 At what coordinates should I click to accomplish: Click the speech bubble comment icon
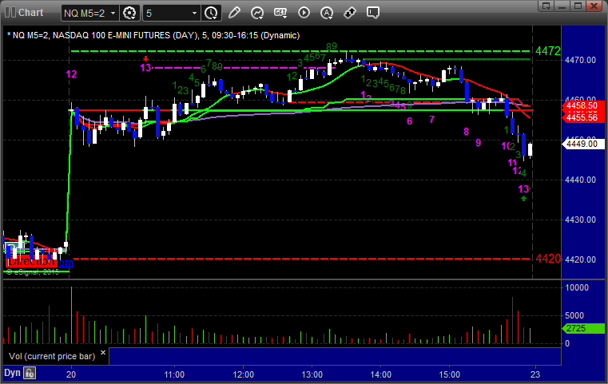pos(372,13)
